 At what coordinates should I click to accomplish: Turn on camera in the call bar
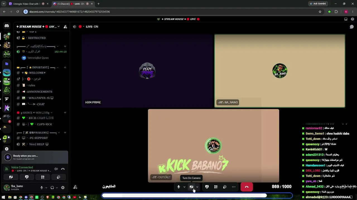[191, 187]
